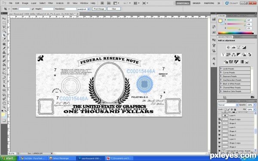This screenshot has height=161, width=258.
Task: Select the Eyedropper tool
Action: click(x=4, y=39)
